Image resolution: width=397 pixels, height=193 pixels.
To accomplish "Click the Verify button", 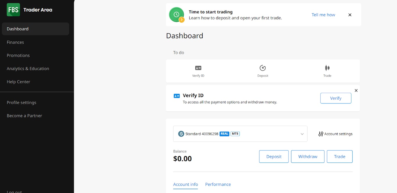I will coord(336,98).
